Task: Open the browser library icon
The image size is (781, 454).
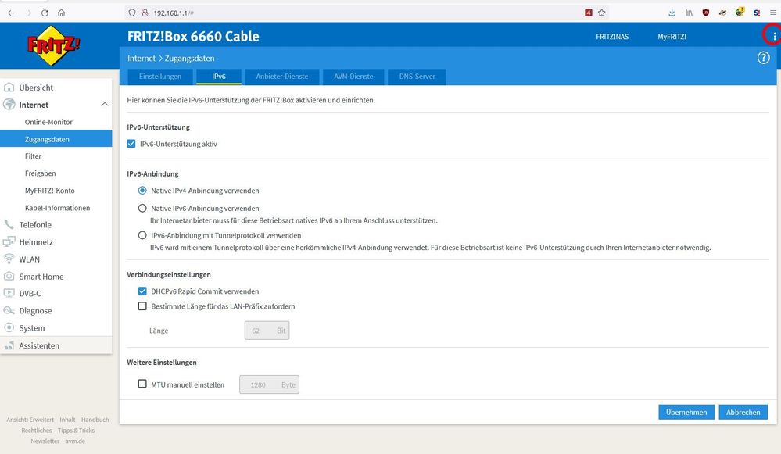Action: 689,13
